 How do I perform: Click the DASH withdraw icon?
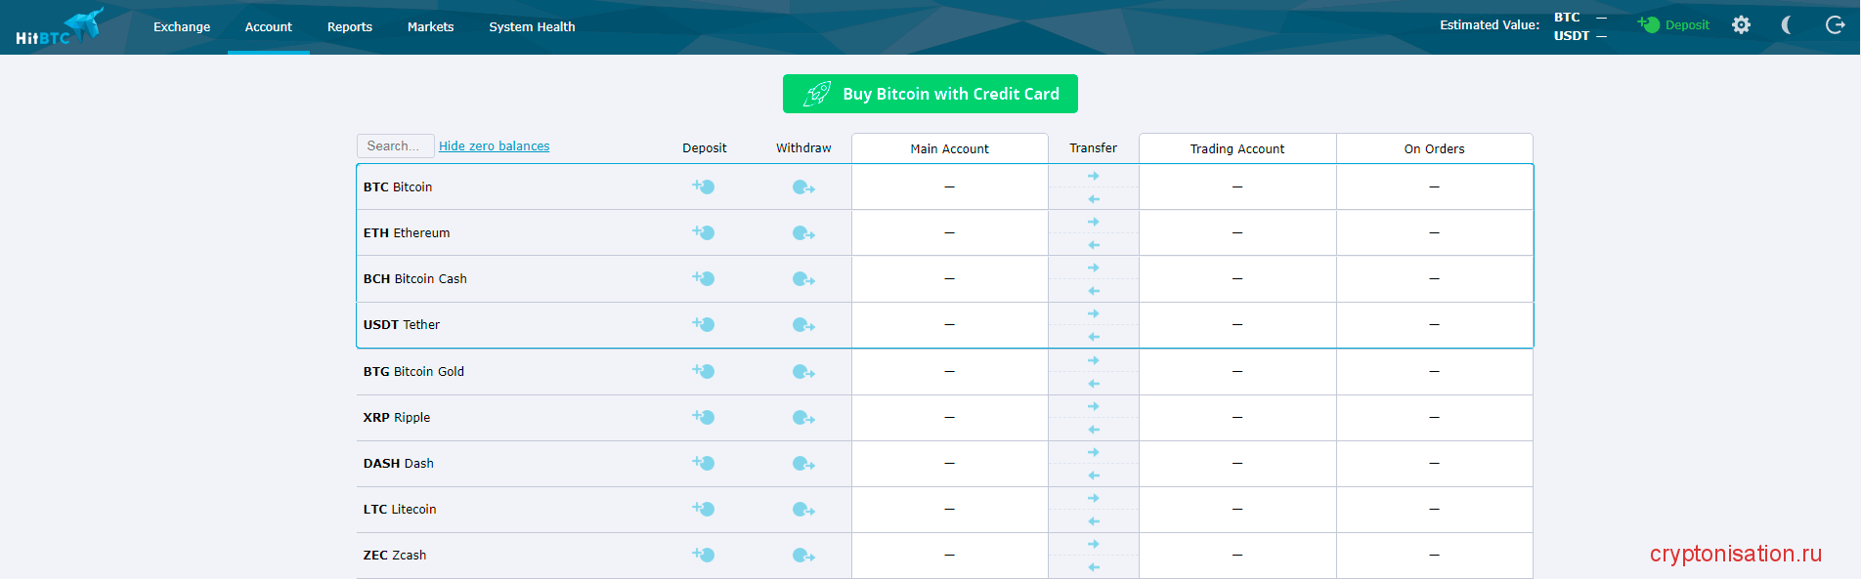(x=803, y=464)
